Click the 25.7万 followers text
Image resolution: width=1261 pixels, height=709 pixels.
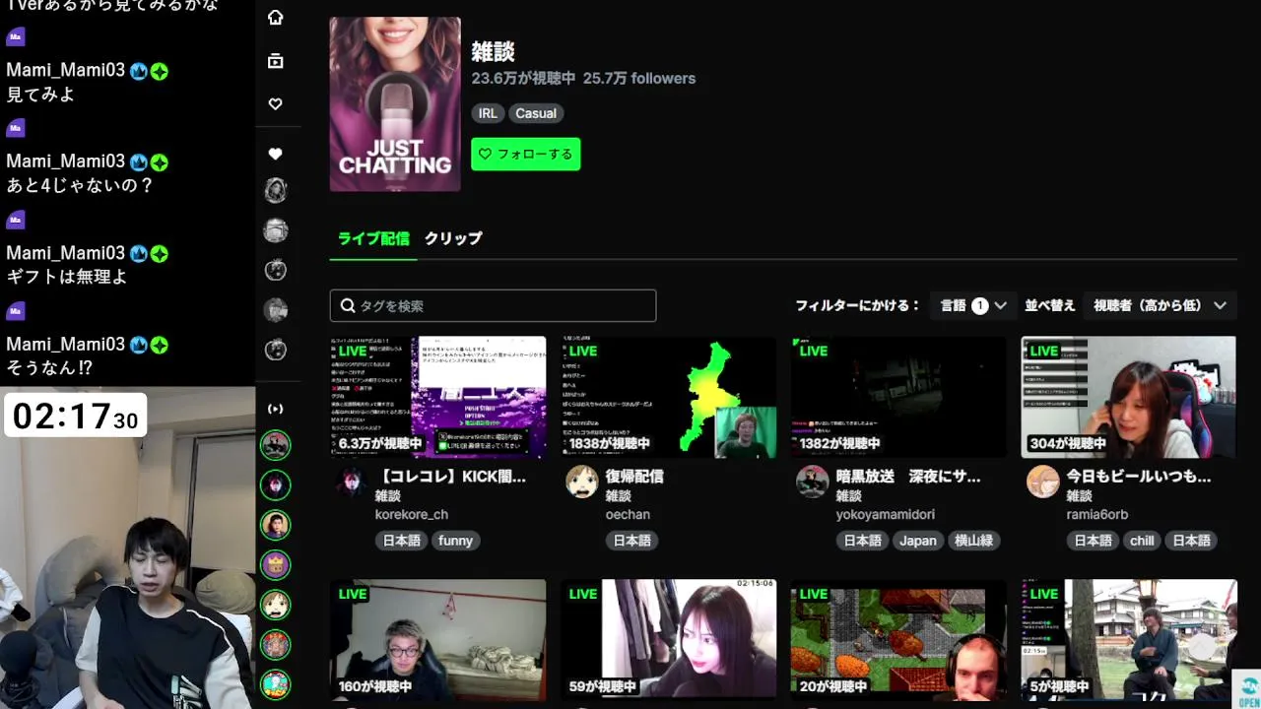[639, 79]
